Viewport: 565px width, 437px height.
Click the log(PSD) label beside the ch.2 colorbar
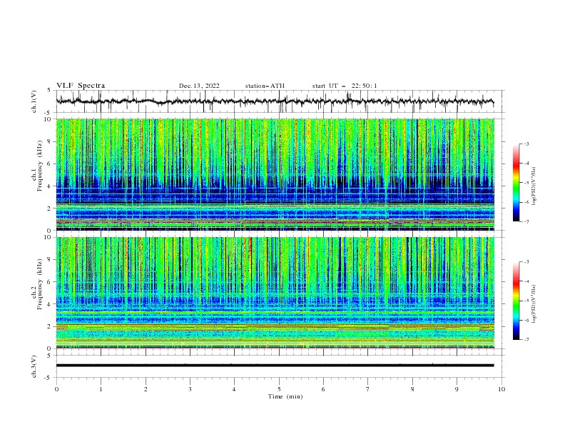click(534, 305)
